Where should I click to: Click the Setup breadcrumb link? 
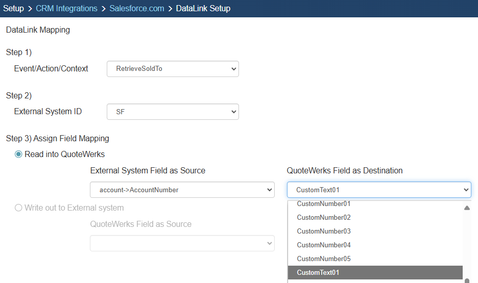coord(14,8)
